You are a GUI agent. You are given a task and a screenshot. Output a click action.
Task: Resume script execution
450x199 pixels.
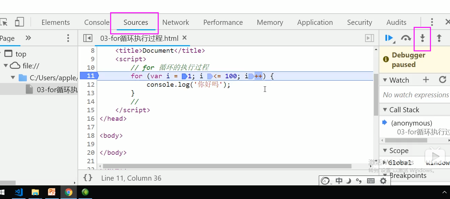[389, 38]
